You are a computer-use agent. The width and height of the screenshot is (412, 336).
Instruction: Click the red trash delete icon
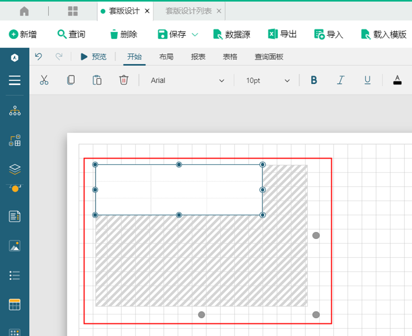point(124,80)
